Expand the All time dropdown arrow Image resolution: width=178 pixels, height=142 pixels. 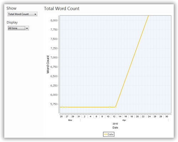coord(27,28)
